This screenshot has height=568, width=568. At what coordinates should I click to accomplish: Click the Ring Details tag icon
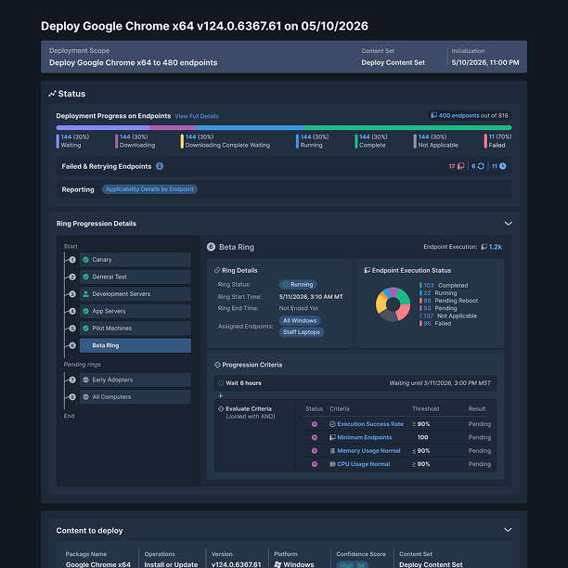[x=217, y=270]
